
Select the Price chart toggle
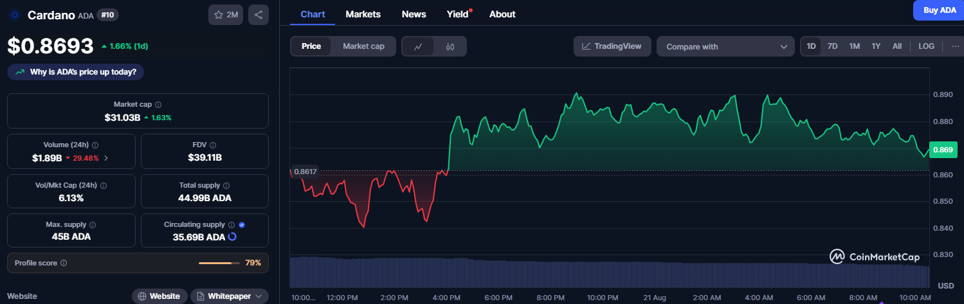[x=311, y=46]
